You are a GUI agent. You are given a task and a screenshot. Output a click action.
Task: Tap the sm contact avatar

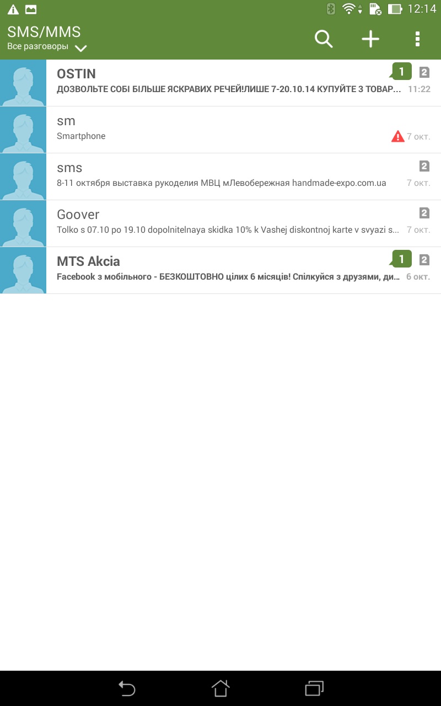coord(23,130)
